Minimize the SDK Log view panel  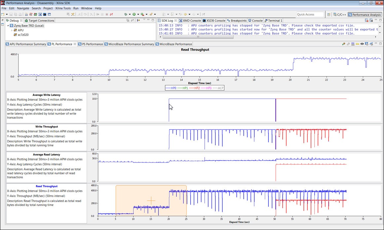click(x=376, y=20)
